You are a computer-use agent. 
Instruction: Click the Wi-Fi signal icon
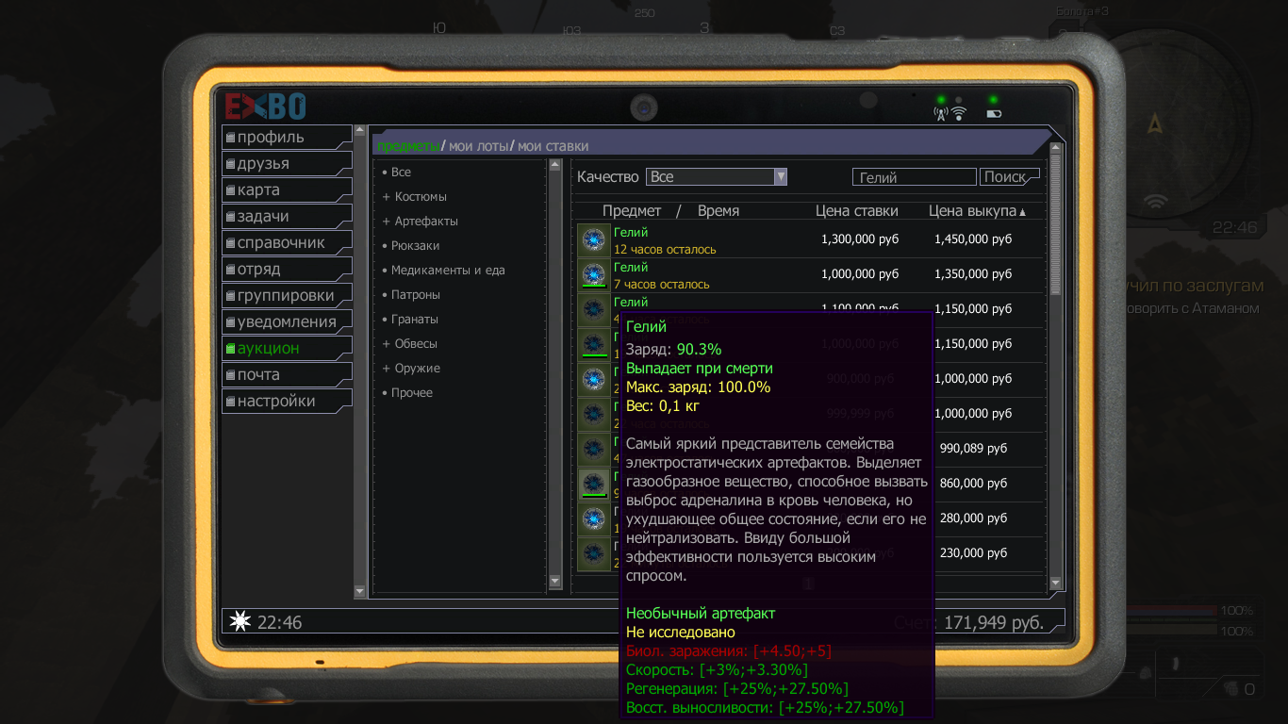point(959,113)
